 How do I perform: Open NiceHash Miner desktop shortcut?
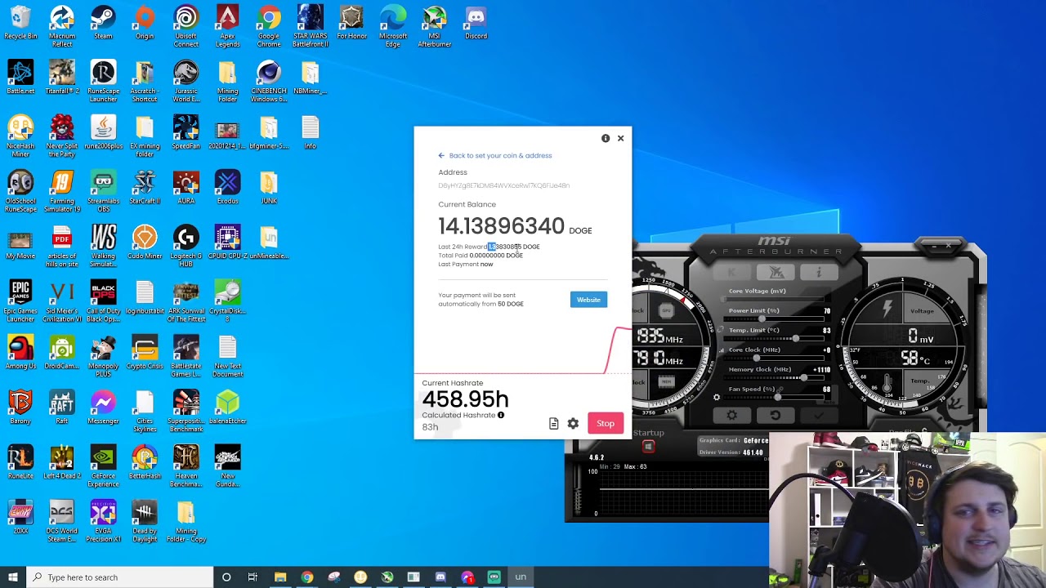point(20,136)
